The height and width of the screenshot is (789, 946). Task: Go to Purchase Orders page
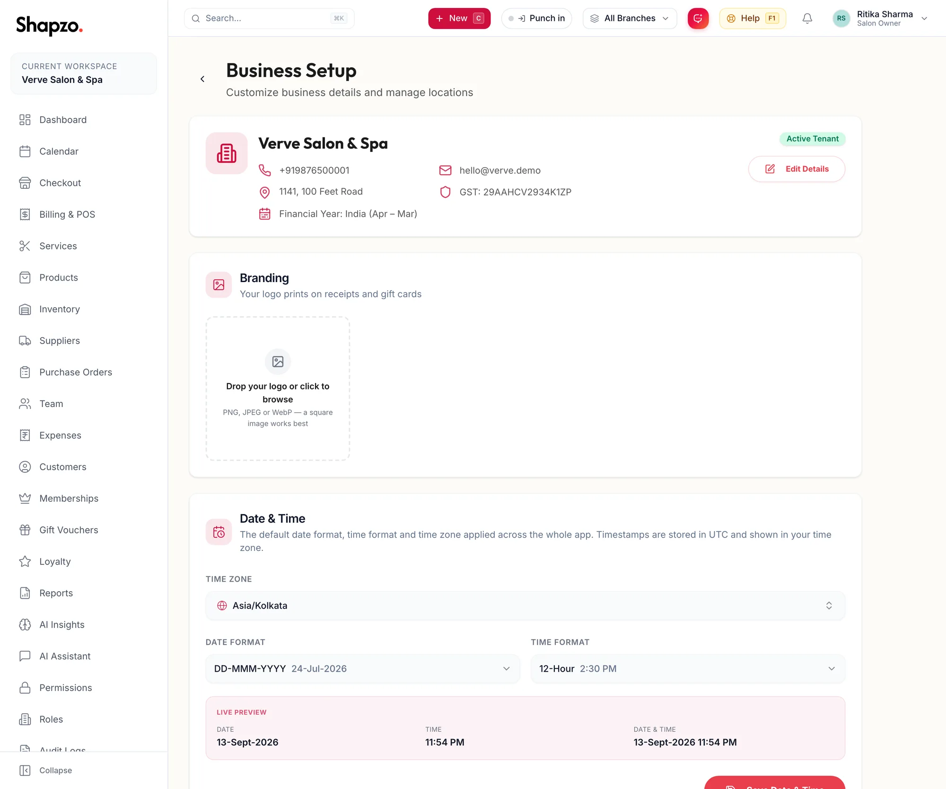(x=76, y=372)
